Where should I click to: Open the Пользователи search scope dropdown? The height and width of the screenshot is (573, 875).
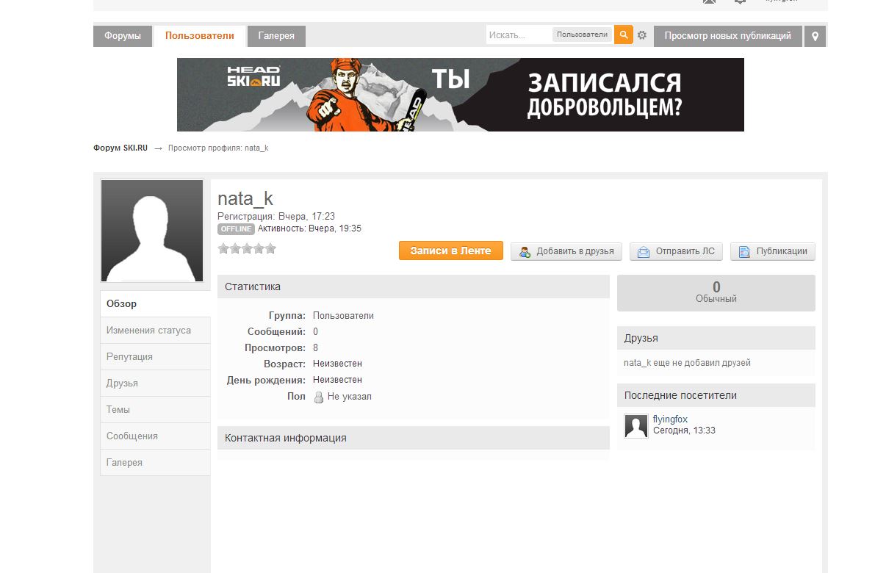[x=582, y=35]
